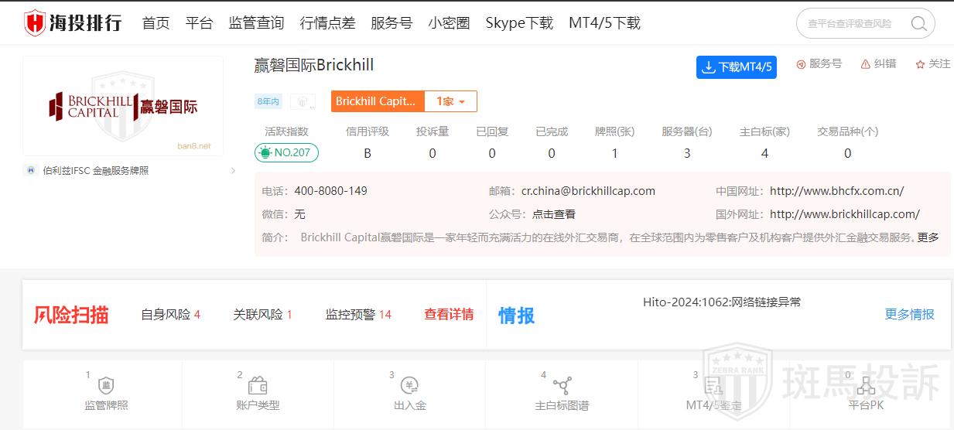Viewport: 954px width, 430px height.
Task: Click the 海投排行 shield logo
Action: [x=35, y=23]
